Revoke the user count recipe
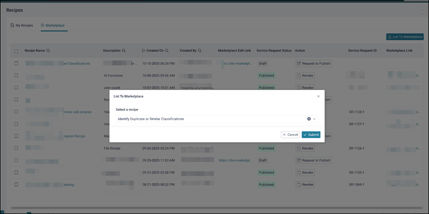Image resolution: width=429 pixels, height=214 pixels. (x=305, y=88)
